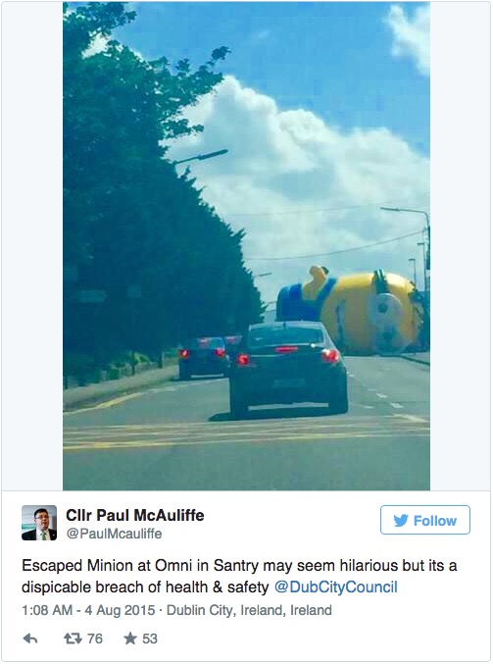Favorite the tweet with the star icon

[130, 638]
